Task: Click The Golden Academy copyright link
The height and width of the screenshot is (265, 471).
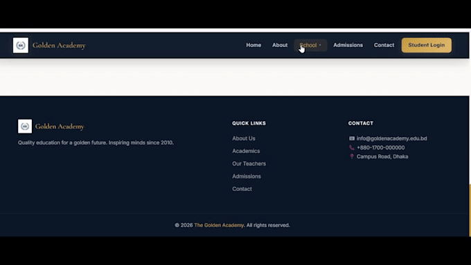Action: coord(219,225)
